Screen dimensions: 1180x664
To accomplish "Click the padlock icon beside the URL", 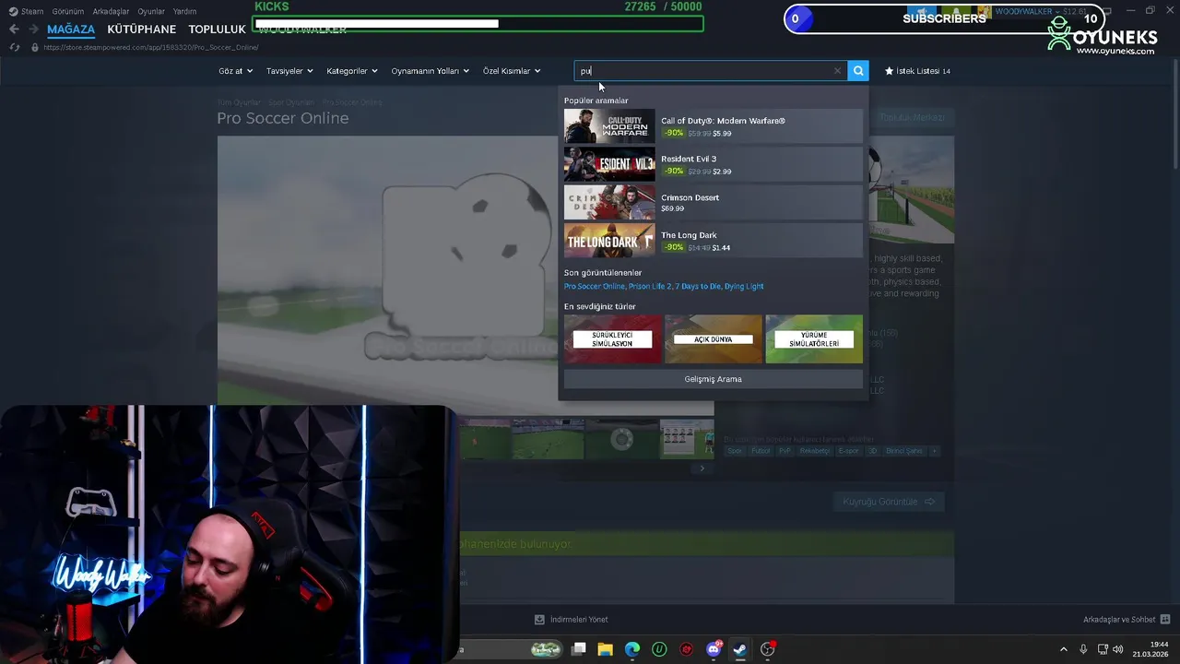I will [35, 47].
